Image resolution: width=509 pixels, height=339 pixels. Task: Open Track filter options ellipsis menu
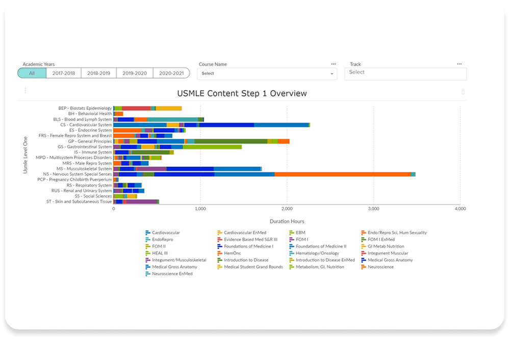pyautogui.click(x=459, y=64)
